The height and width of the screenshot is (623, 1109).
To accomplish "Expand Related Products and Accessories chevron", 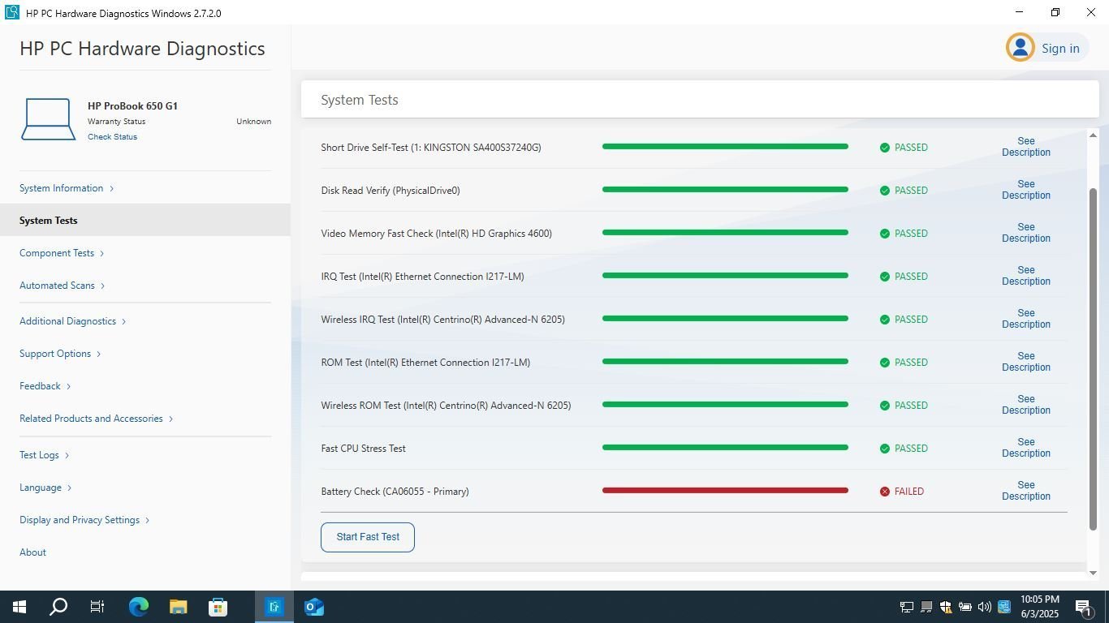I will 170,419.
